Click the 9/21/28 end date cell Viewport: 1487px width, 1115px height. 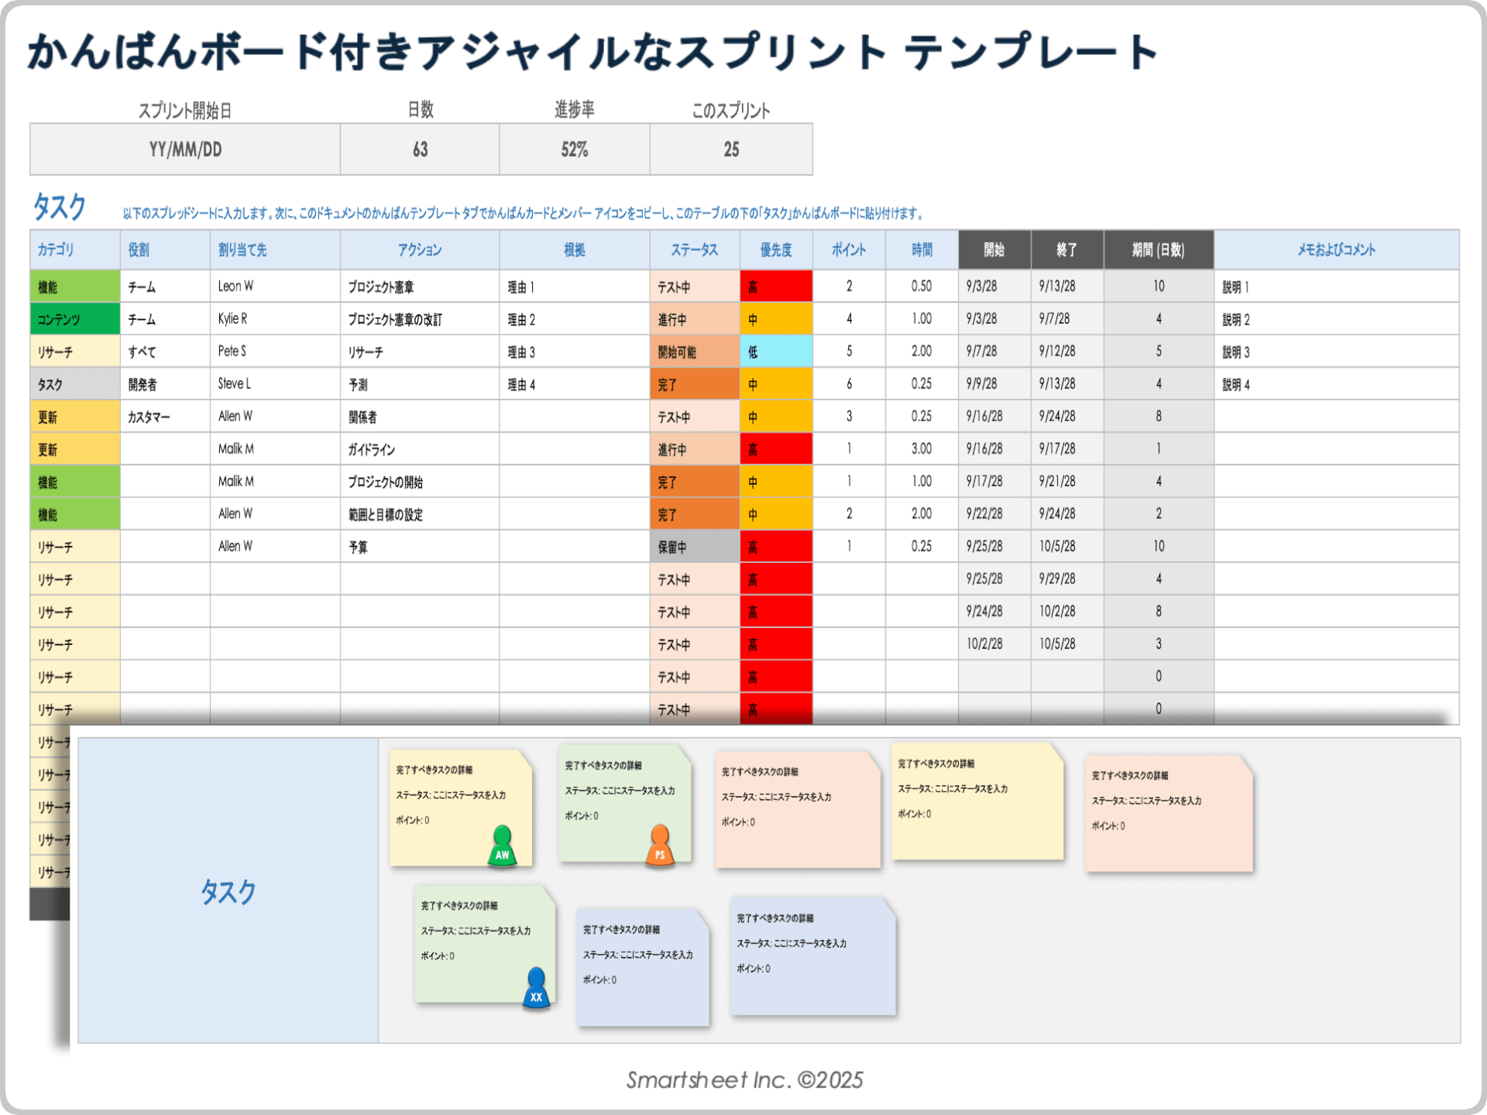1067,482
